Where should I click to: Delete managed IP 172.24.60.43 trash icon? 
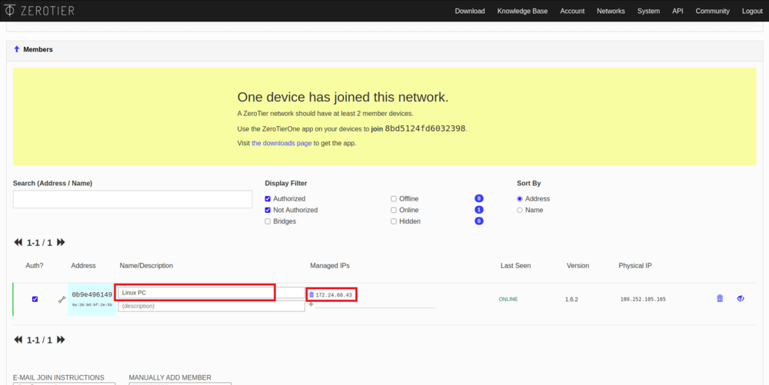[x=311, y=295]
